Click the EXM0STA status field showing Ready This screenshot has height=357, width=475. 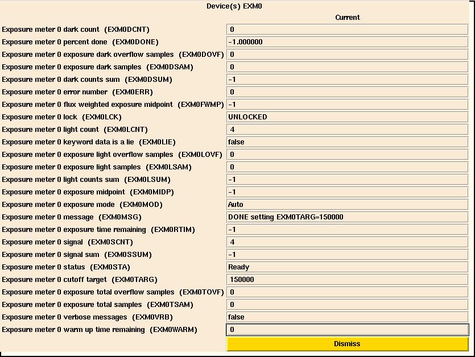coord(347,267)
